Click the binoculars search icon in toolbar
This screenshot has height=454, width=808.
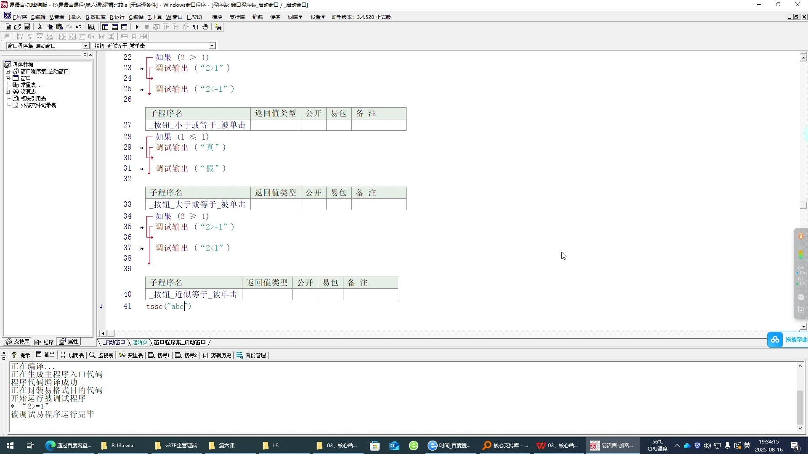[218, 26]
